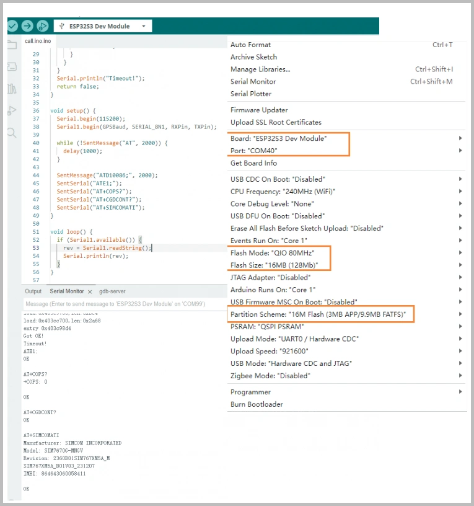Click the Verify sketch checkmark button

coord(12,26)
